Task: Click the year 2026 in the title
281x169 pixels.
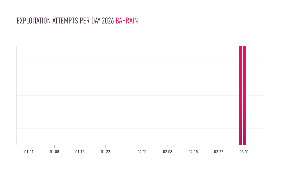Action: (108, 21)
